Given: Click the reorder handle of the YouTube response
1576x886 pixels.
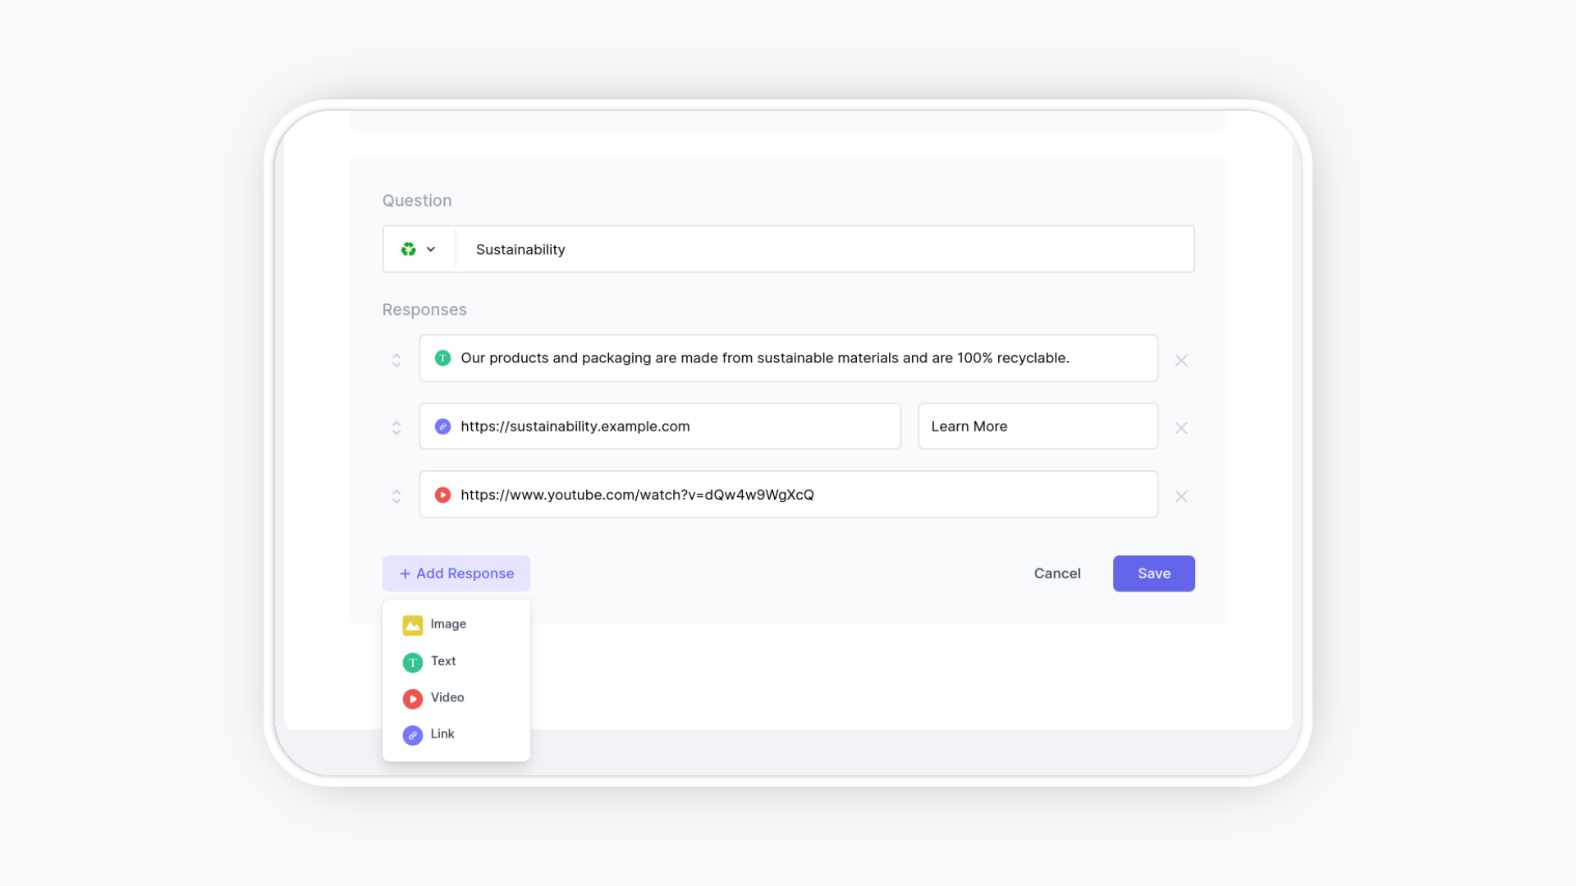Looking at the screenshot, I should point(396,496).
